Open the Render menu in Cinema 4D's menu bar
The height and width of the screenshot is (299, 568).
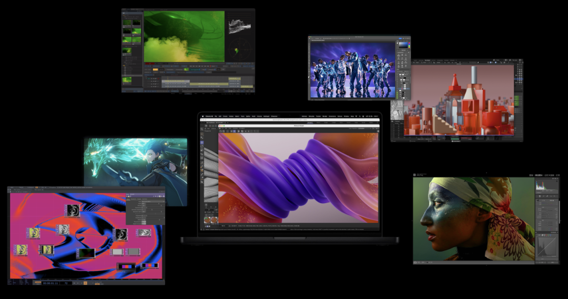[x=324, y=116]
